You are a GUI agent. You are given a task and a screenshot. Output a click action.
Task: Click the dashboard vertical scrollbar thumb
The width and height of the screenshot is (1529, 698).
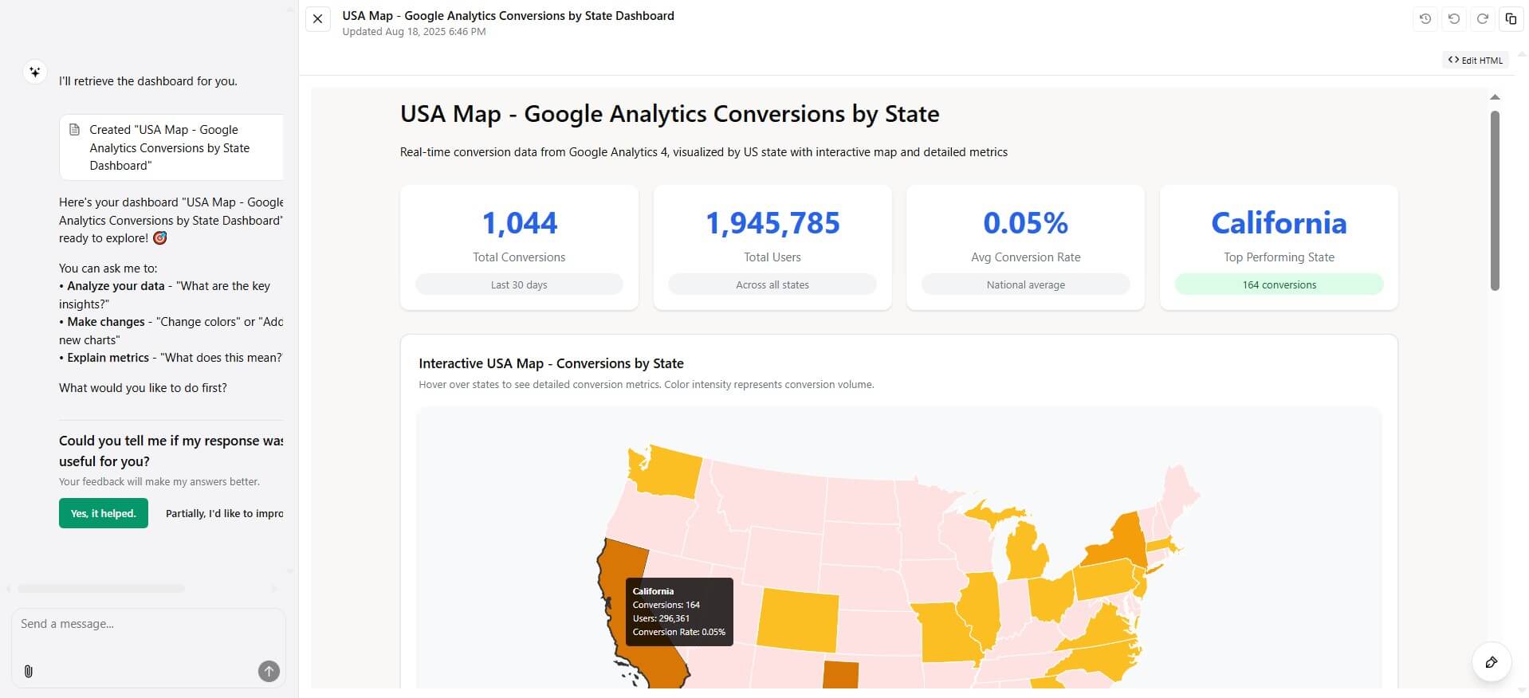(x=1495, y=199)
